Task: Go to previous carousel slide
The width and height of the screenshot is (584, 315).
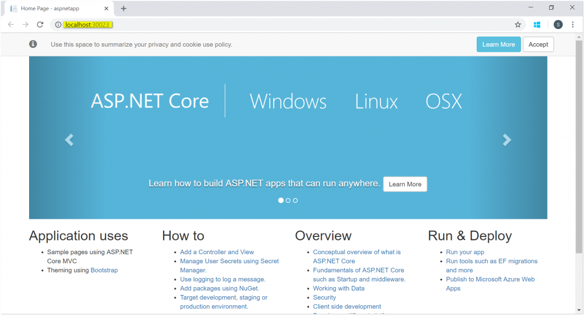Action: [69, 140]
